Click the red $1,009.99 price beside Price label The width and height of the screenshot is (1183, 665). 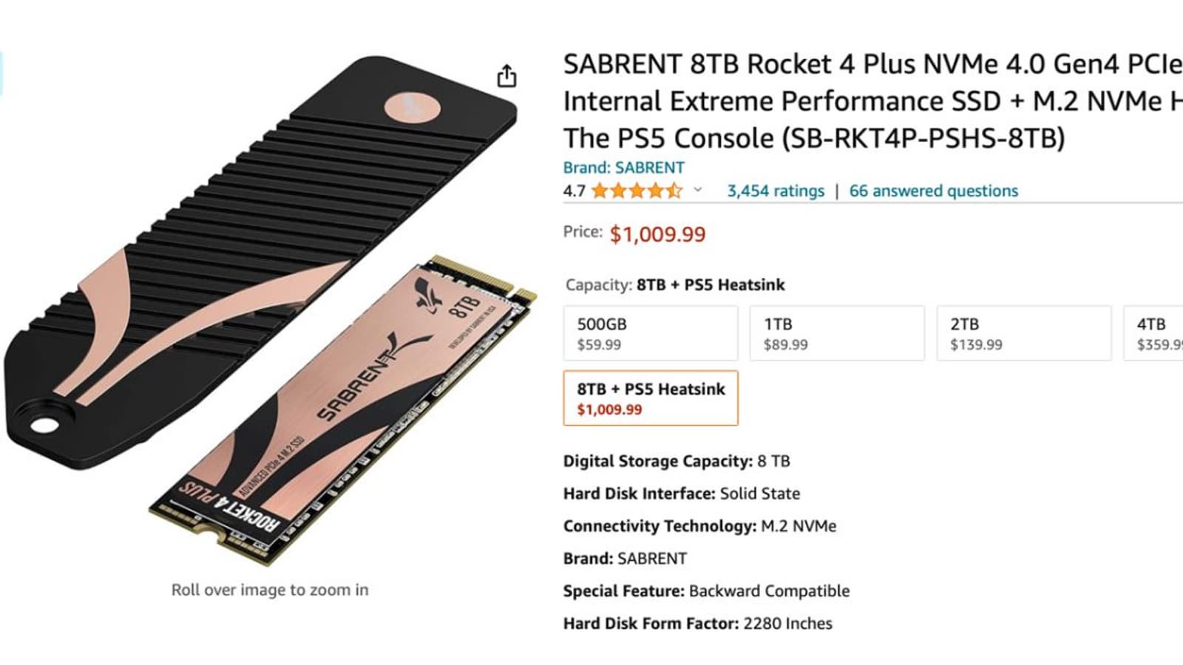click(x=657, y=234)
